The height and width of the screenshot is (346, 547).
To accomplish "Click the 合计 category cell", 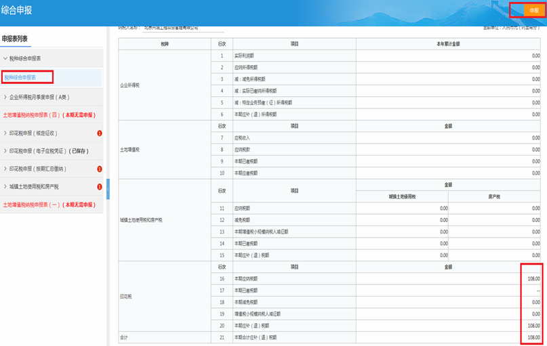I will 165,337.
